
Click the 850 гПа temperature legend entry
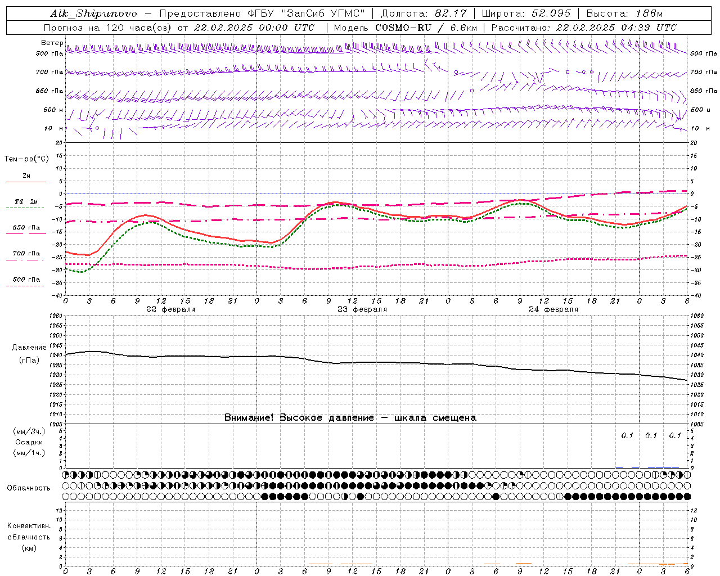tap(26, 228)
